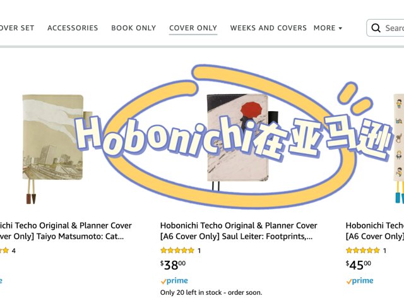Image resolution: width=404 pixels, height=303 pixels.
Task: Click the star rating above the $45.00 price
Action: pyautogui.click(x=362, y=250)
